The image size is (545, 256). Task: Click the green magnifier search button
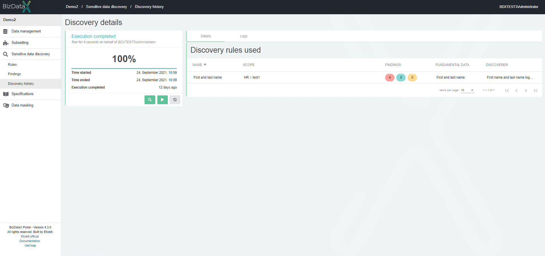pos(150,100)
